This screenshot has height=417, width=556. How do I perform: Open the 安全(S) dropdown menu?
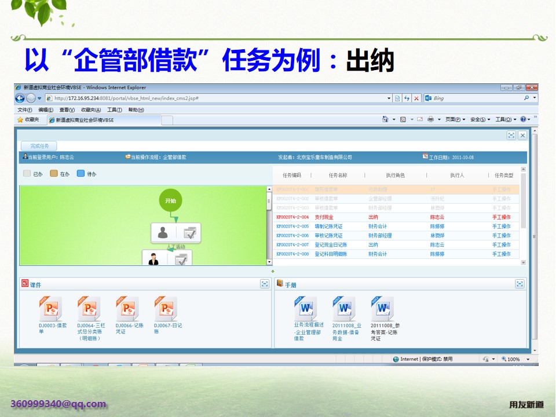click(480, 119)
